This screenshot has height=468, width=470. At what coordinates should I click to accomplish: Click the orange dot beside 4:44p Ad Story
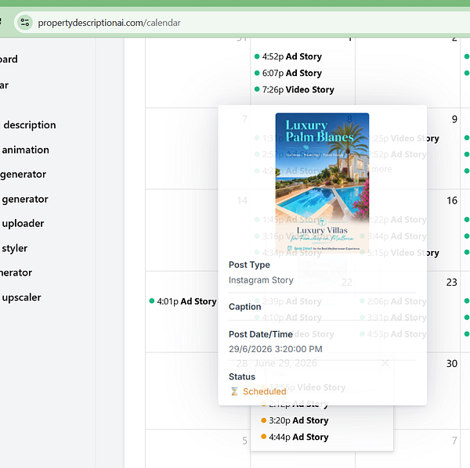263,437
